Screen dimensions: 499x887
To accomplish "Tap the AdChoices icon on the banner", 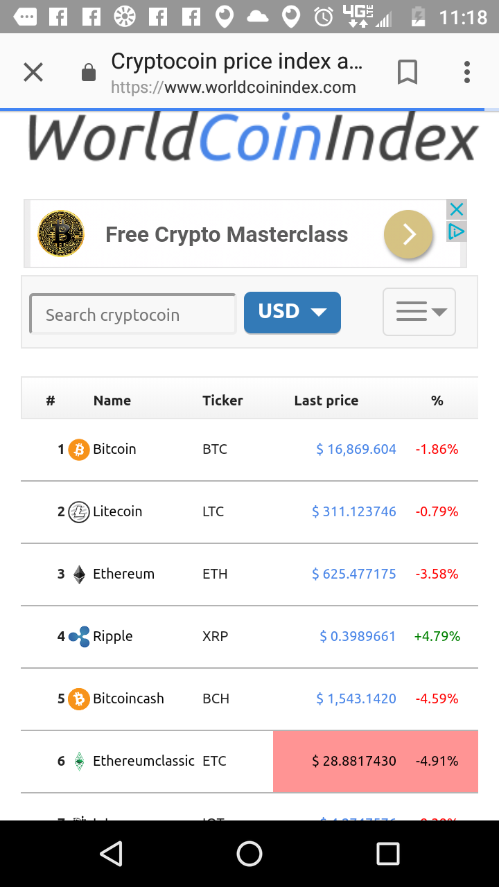I will click(456, 231).
